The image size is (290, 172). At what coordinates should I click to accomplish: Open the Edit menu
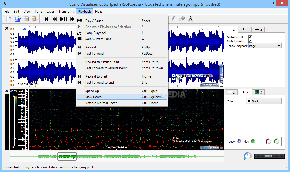click(x=16, y=12)
